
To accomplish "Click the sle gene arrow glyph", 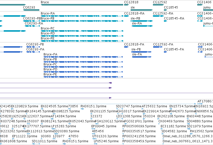I will click(142, 10).
